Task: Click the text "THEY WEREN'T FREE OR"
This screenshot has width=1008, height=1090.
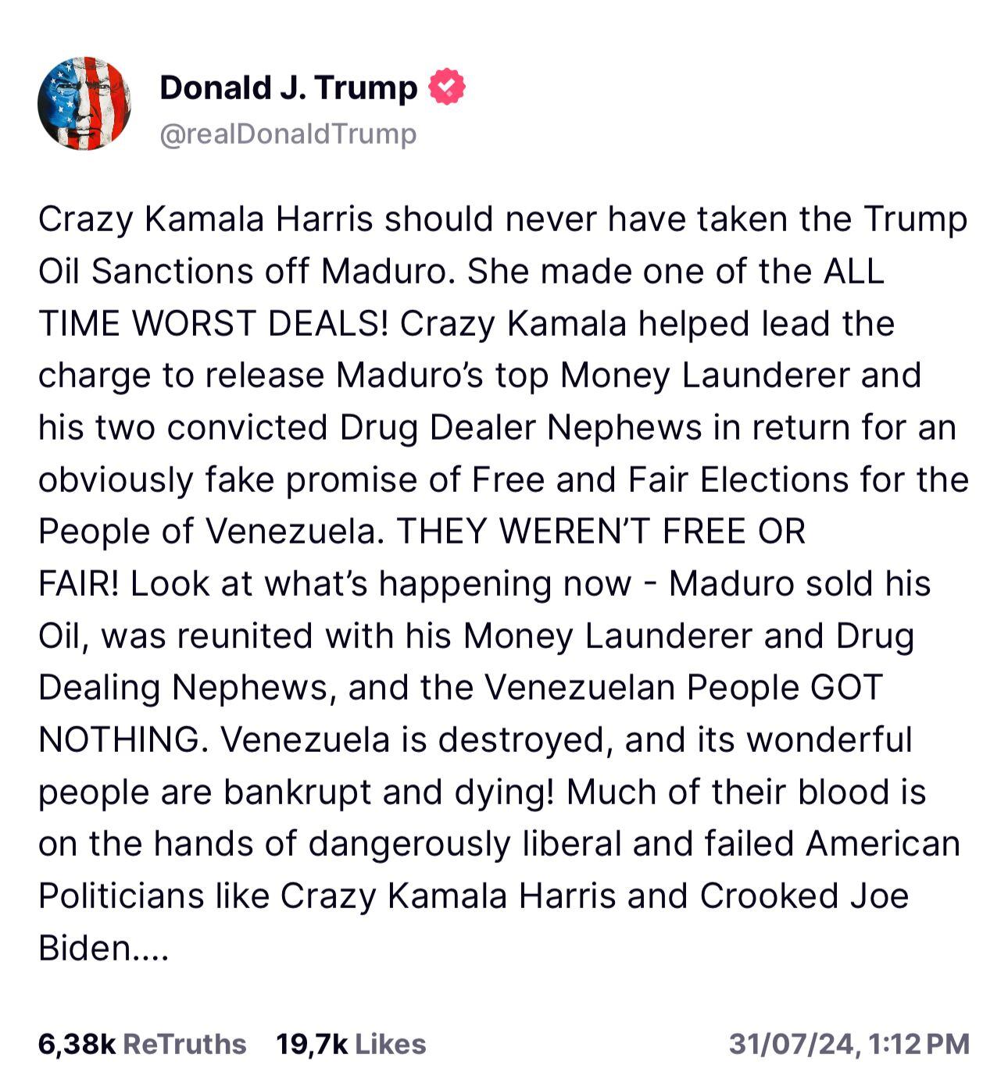Action: (x=601, y=532)
